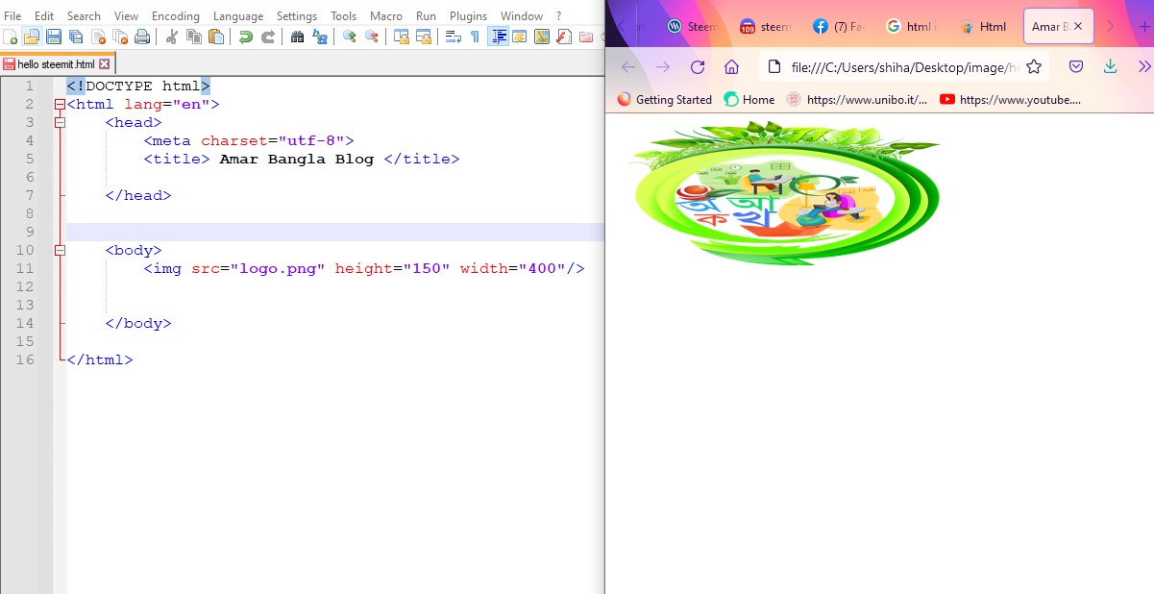
Task: Open the unibo.it bookmark
Action: click(x=857, y=99)
